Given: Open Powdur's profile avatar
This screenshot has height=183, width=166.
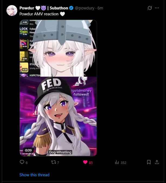Looking at the screenshot, I should coord(12,10).
